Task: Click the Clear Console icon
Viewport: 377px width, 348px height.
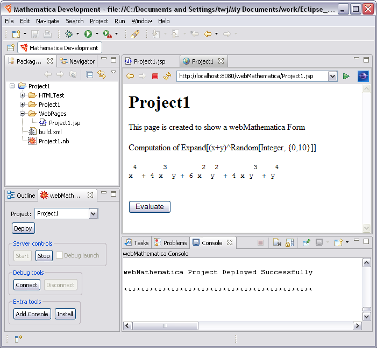Action: 277,242
